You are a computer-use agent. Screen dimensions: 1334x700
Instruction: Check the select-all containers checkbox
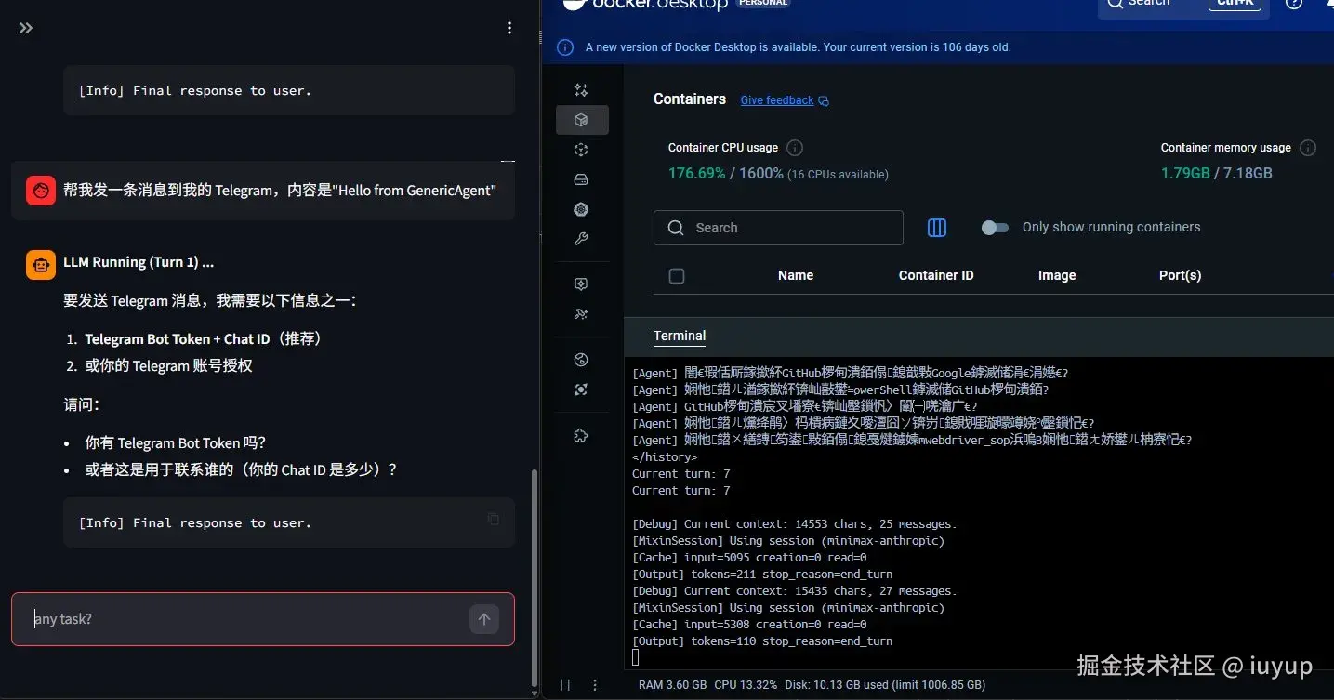click(x=677, y=276)
